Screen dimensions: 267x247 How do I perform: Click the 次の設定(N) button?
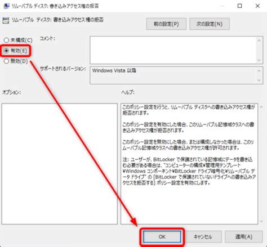[x=210, y=24]
